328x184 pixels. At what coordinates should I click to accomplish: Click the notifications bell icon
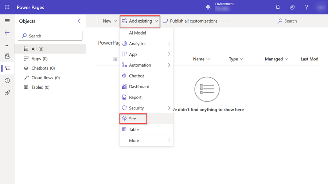tap(278, 7)
